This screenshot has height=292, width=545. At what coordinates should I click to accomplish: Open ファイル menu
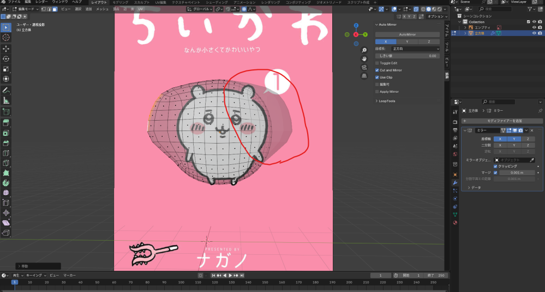14,2
